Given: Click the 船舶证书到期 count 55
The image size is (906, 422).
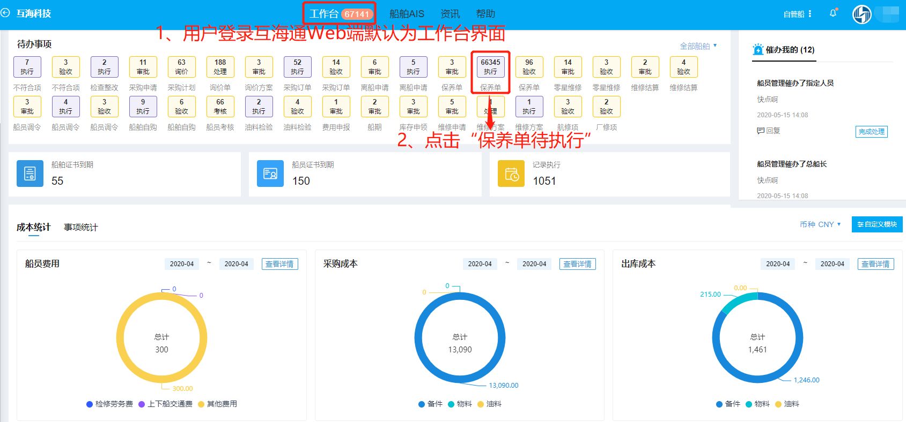Looking at the screenshot, I should coord(57,181).
